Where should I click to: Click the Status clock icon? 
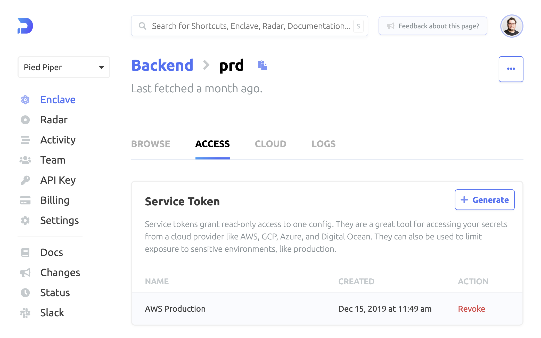(25, 293)
